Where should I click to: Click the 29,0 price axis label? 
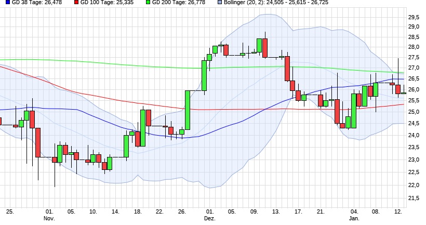pos(414,27)
